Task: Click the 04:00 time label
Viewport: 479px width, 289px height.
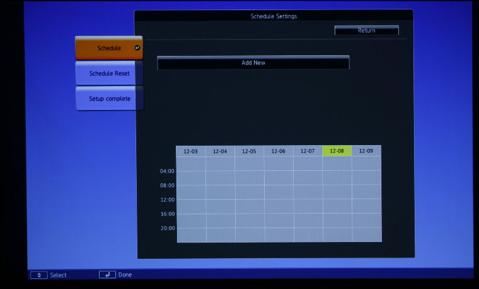Action: click(x=167, y=171)
